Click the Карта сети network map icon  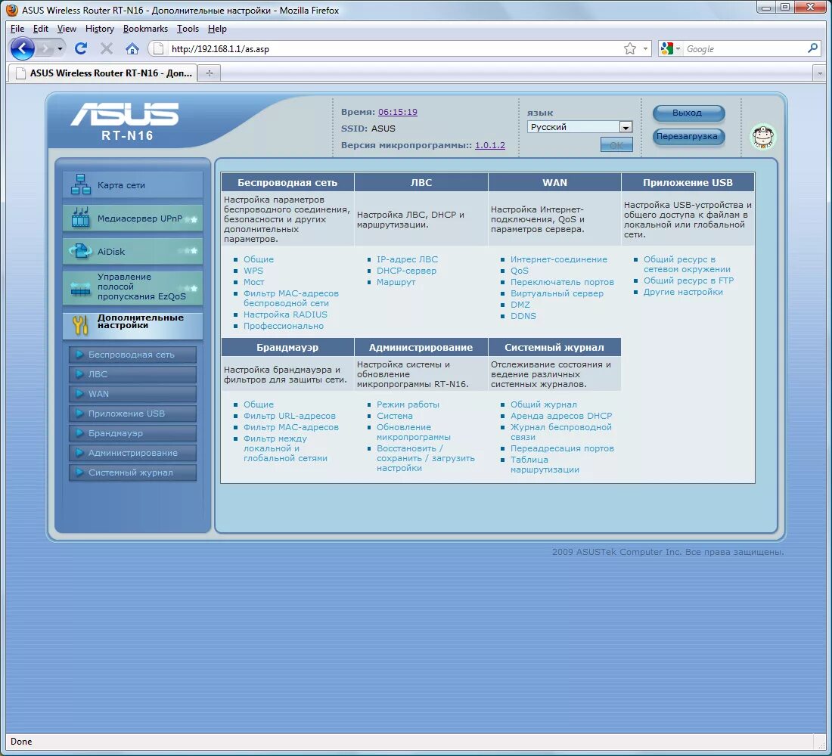[x=81, y=184]
